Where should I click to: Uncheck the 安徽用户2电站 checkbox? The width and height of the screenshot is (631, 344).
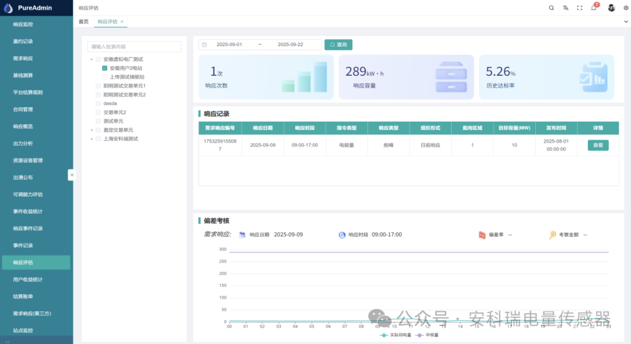(105, 68)
